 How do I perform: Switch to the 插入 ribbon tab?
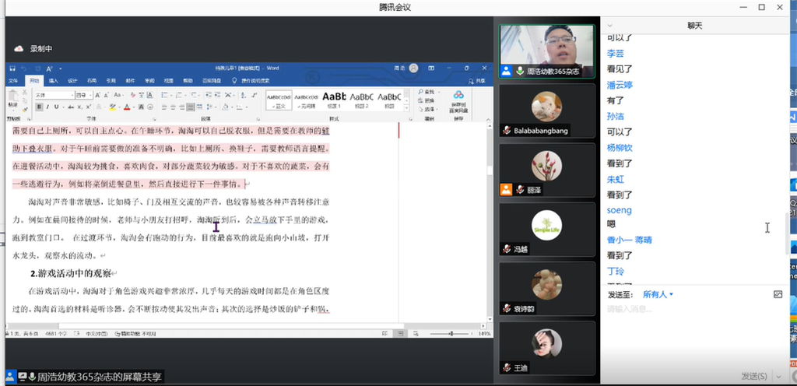click(53, 80)
